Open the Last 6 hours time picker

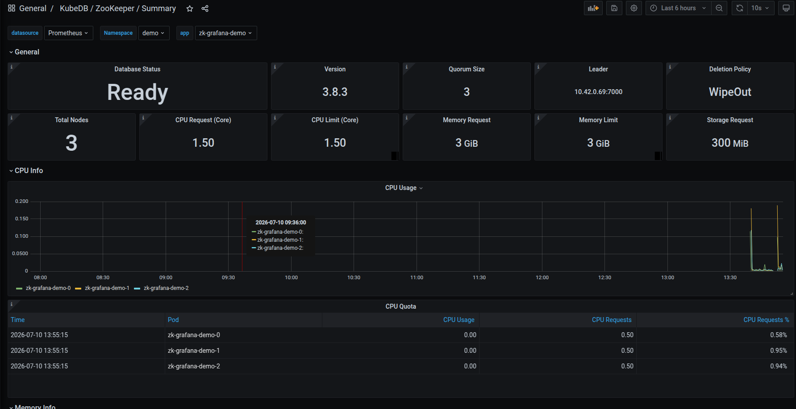[679, 8]
